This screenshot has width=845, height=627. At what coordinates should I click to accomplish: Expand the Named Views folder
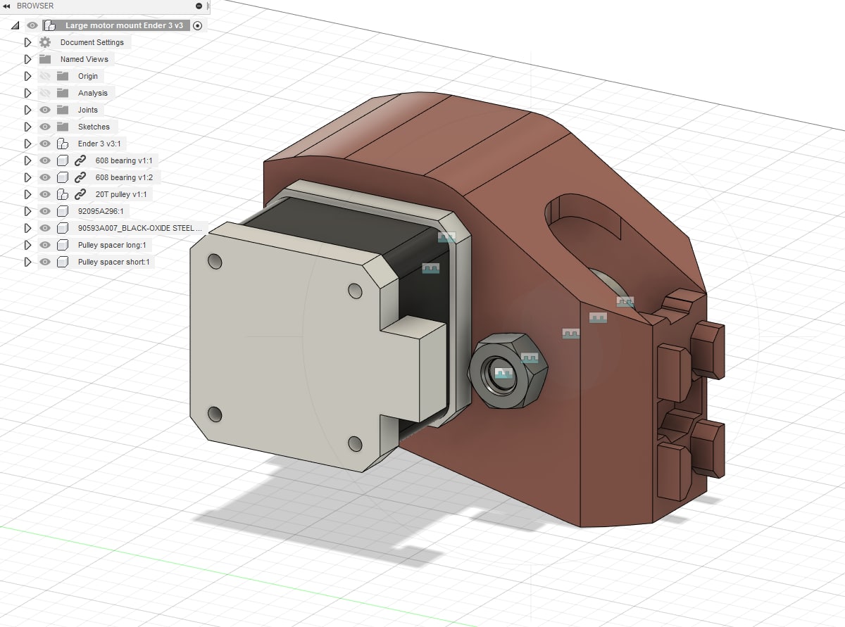pos(28,59)
